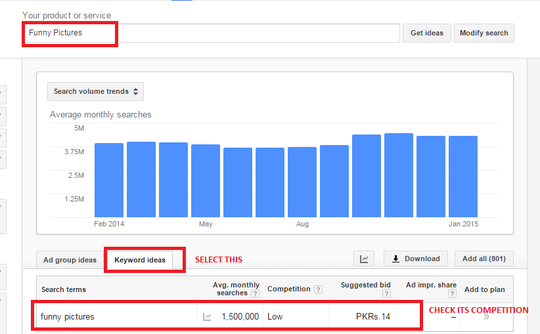This screenshot has width=540, height=334.
Task: Sort by the Competition column header
Action: coord(289,289)
